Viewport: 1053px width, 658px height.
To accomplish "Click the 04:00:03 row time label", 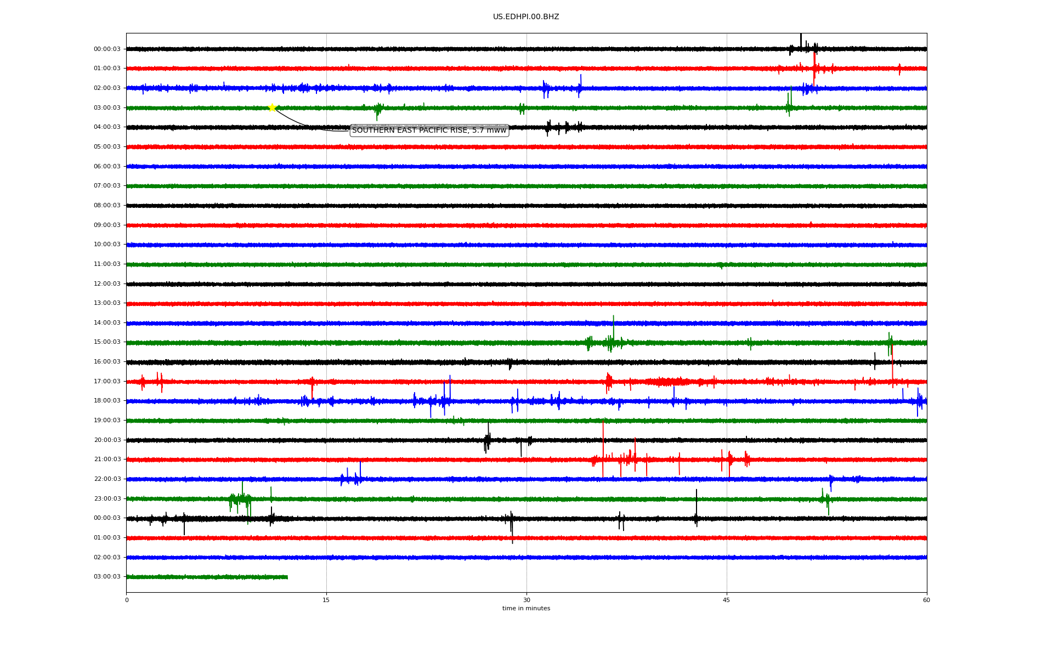I will [107, 127].
